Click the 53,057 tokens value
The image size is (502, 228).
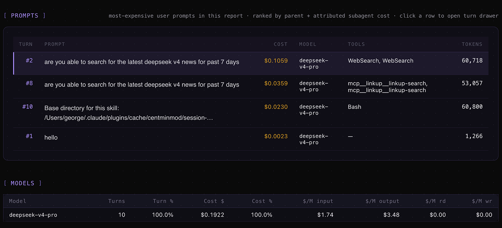pos(472,83)
